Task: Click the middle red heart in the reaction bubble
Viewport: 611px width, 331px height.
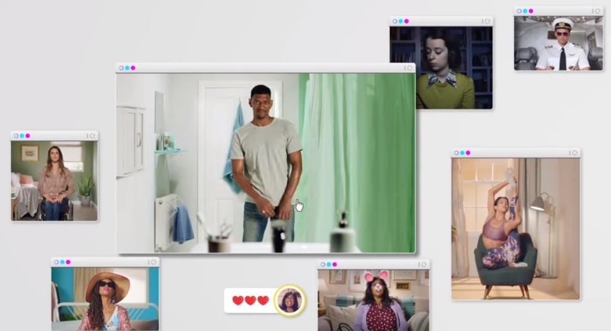Action: point(250,301)
